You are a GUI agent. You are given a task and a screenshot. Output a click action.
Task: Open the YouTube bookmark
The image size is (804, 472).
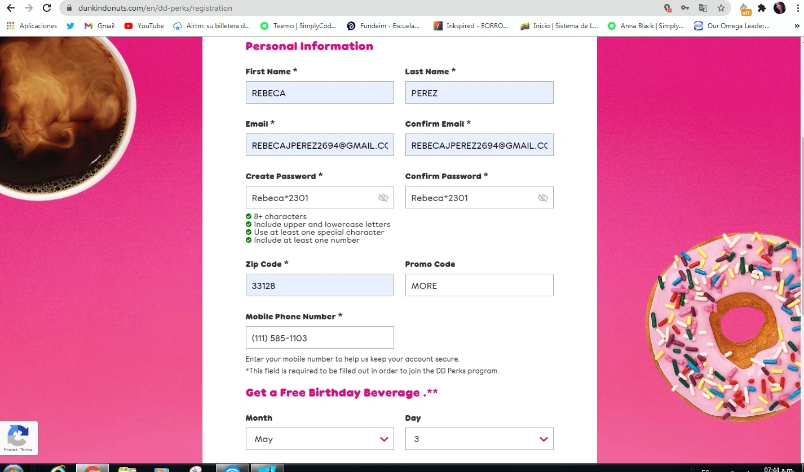144,26
